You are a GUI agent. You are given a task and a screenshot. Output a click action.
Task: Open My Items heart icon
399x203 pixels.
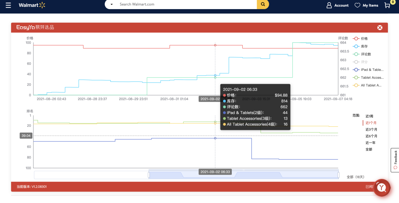[x=357, y=5]
